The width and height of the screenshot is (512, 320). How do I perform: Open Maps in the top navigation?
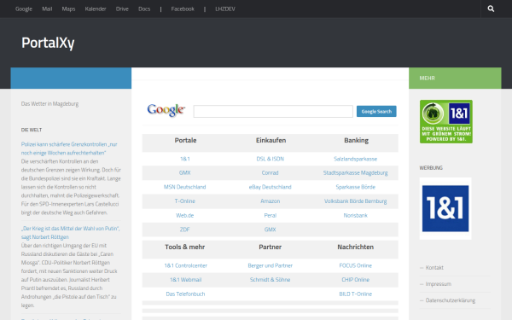(68, 9)
